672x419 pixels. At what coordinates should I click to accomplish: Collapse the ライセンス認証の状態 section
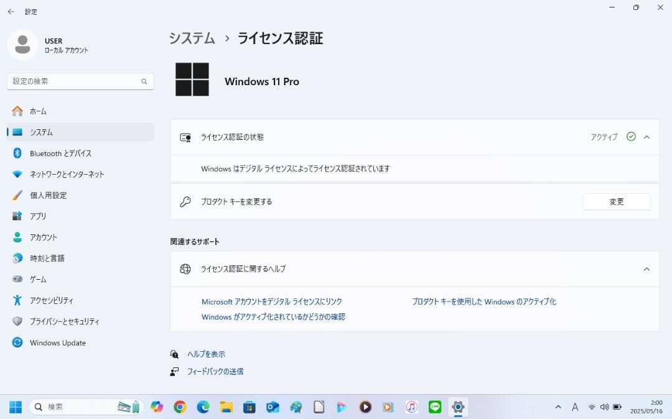coord(647,137)
